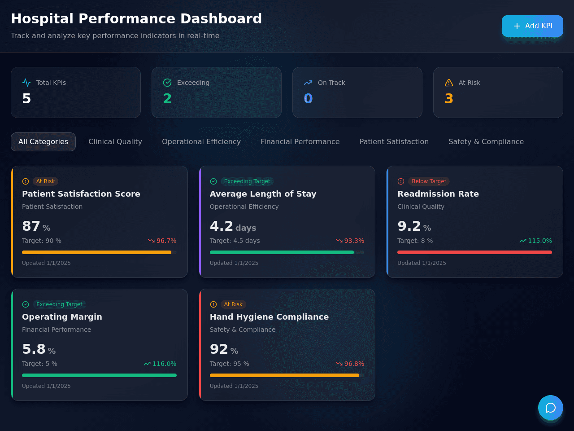
Task: Click Exceeding Target badge on Average Length of Stay
Action: click(x=247, y=181)
